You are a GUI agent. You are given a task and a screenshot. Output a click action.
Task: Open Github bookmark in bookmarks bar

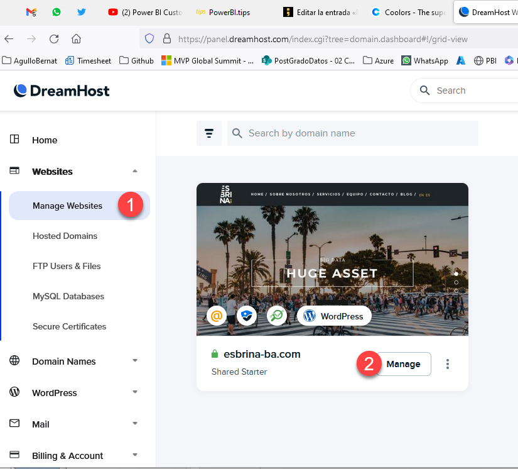[136, 60]
